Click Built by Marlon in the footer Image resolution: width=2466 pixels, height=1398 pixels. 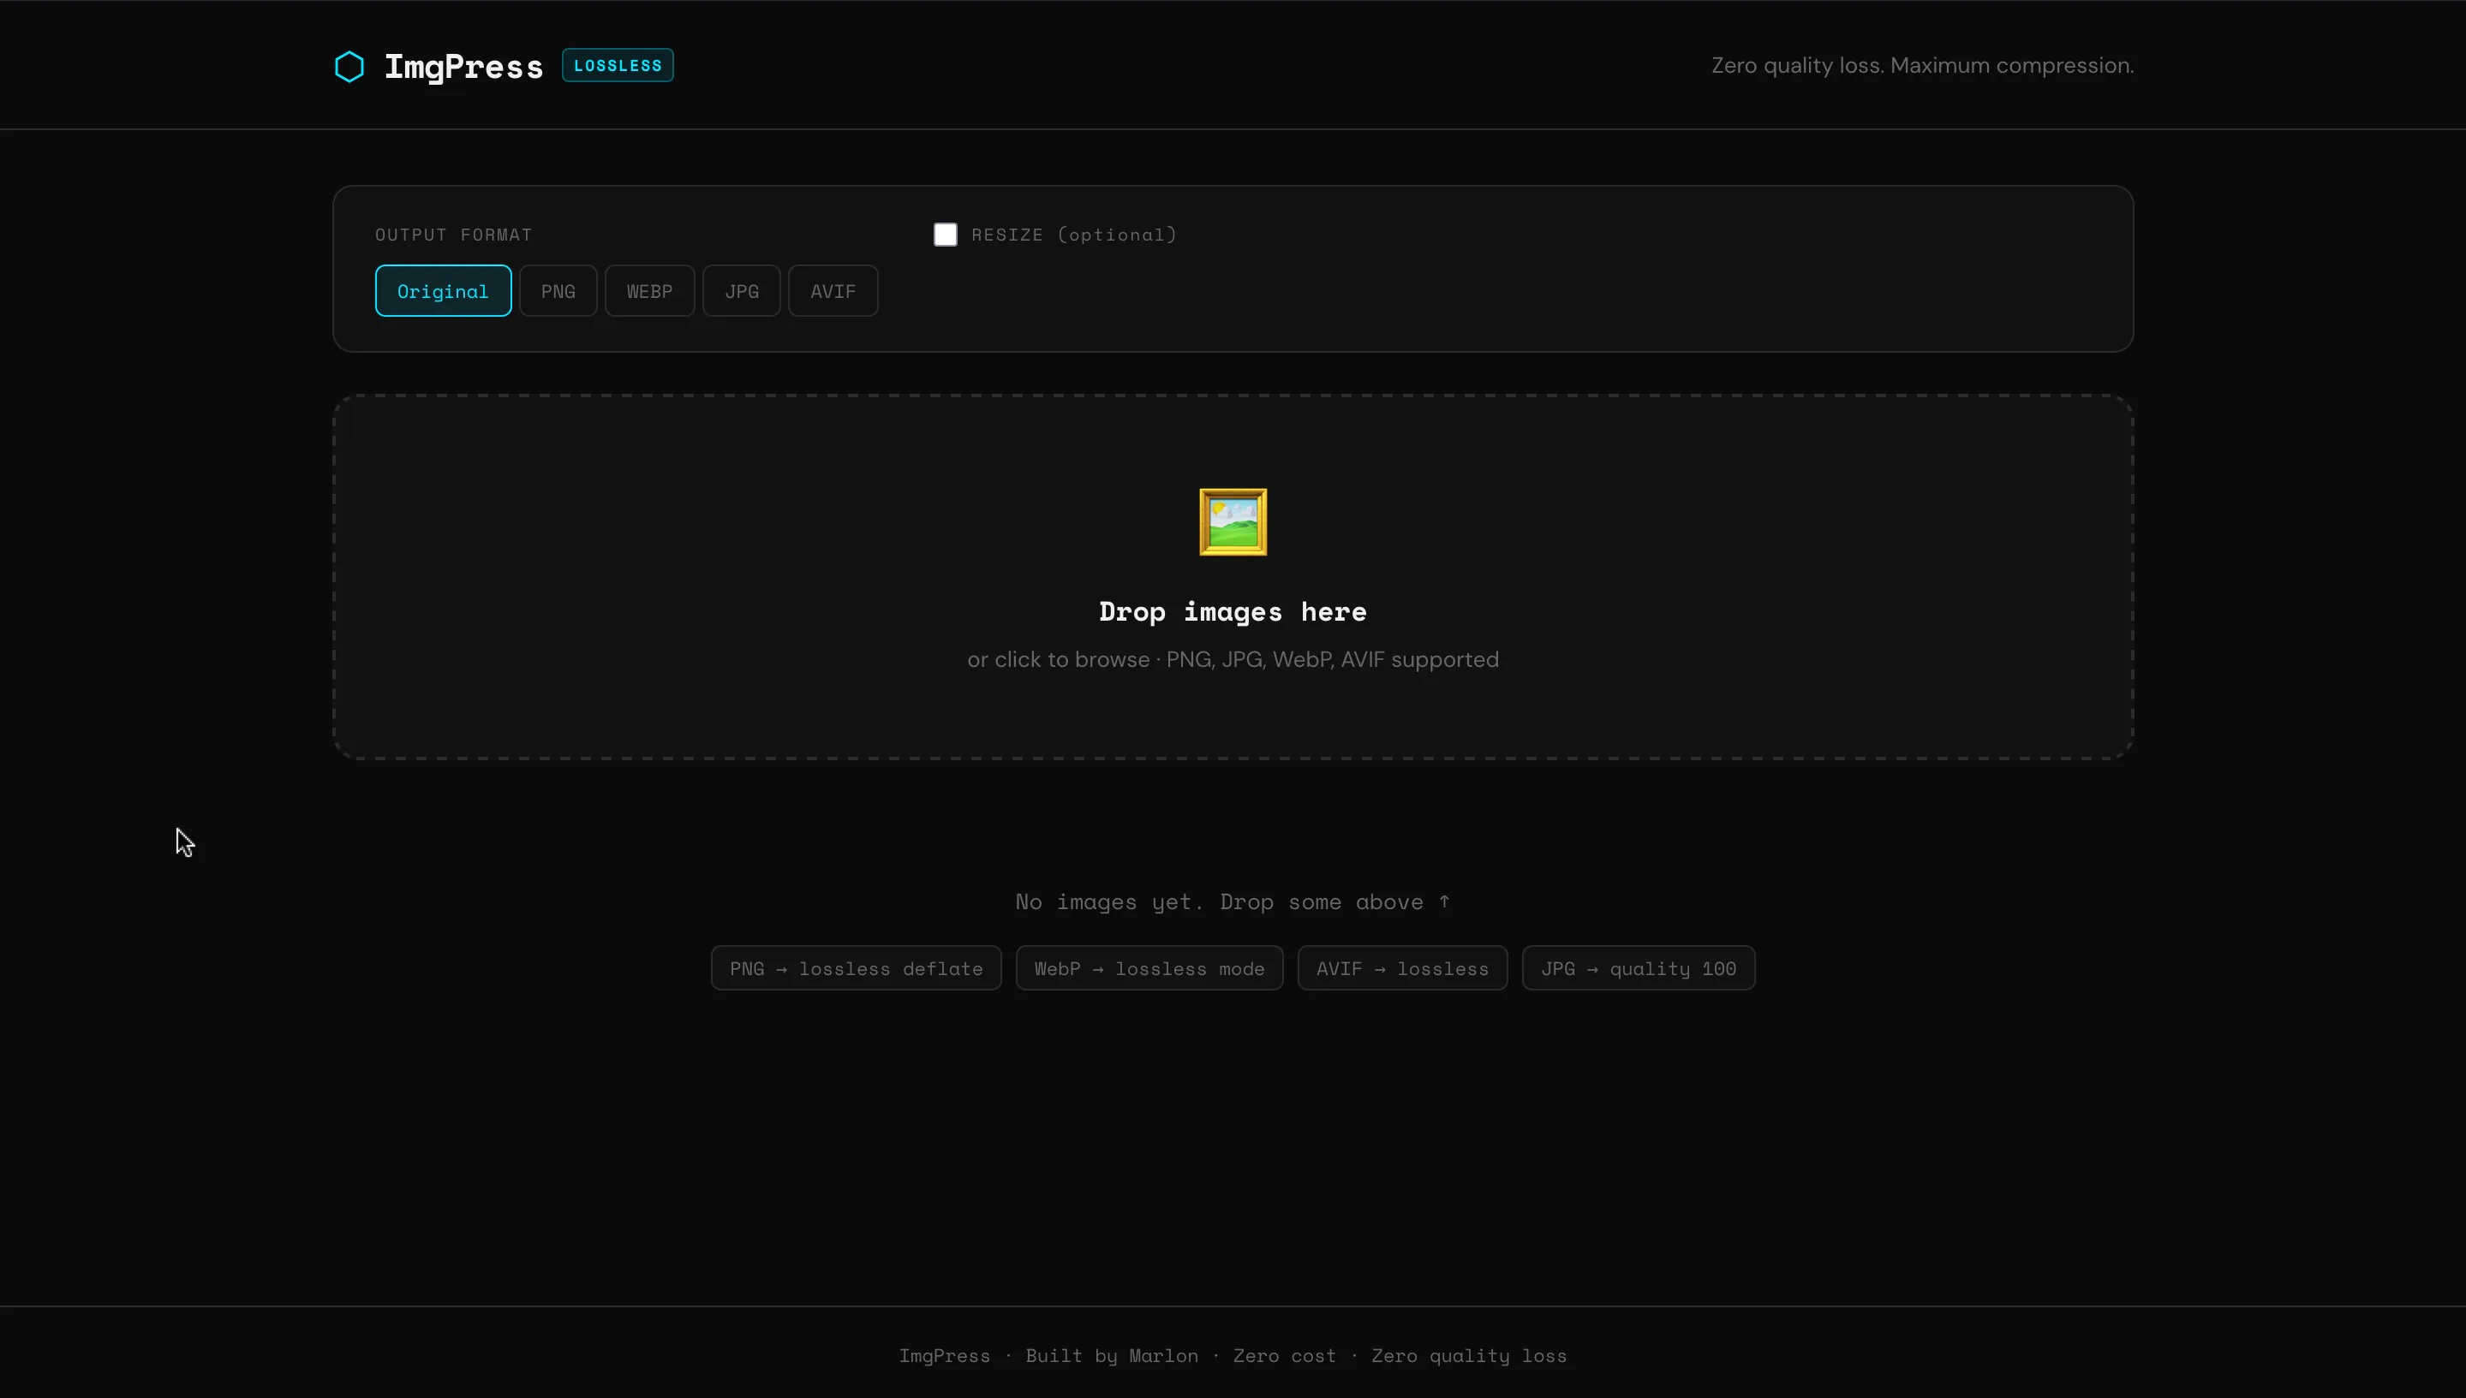[1112, 1356]
